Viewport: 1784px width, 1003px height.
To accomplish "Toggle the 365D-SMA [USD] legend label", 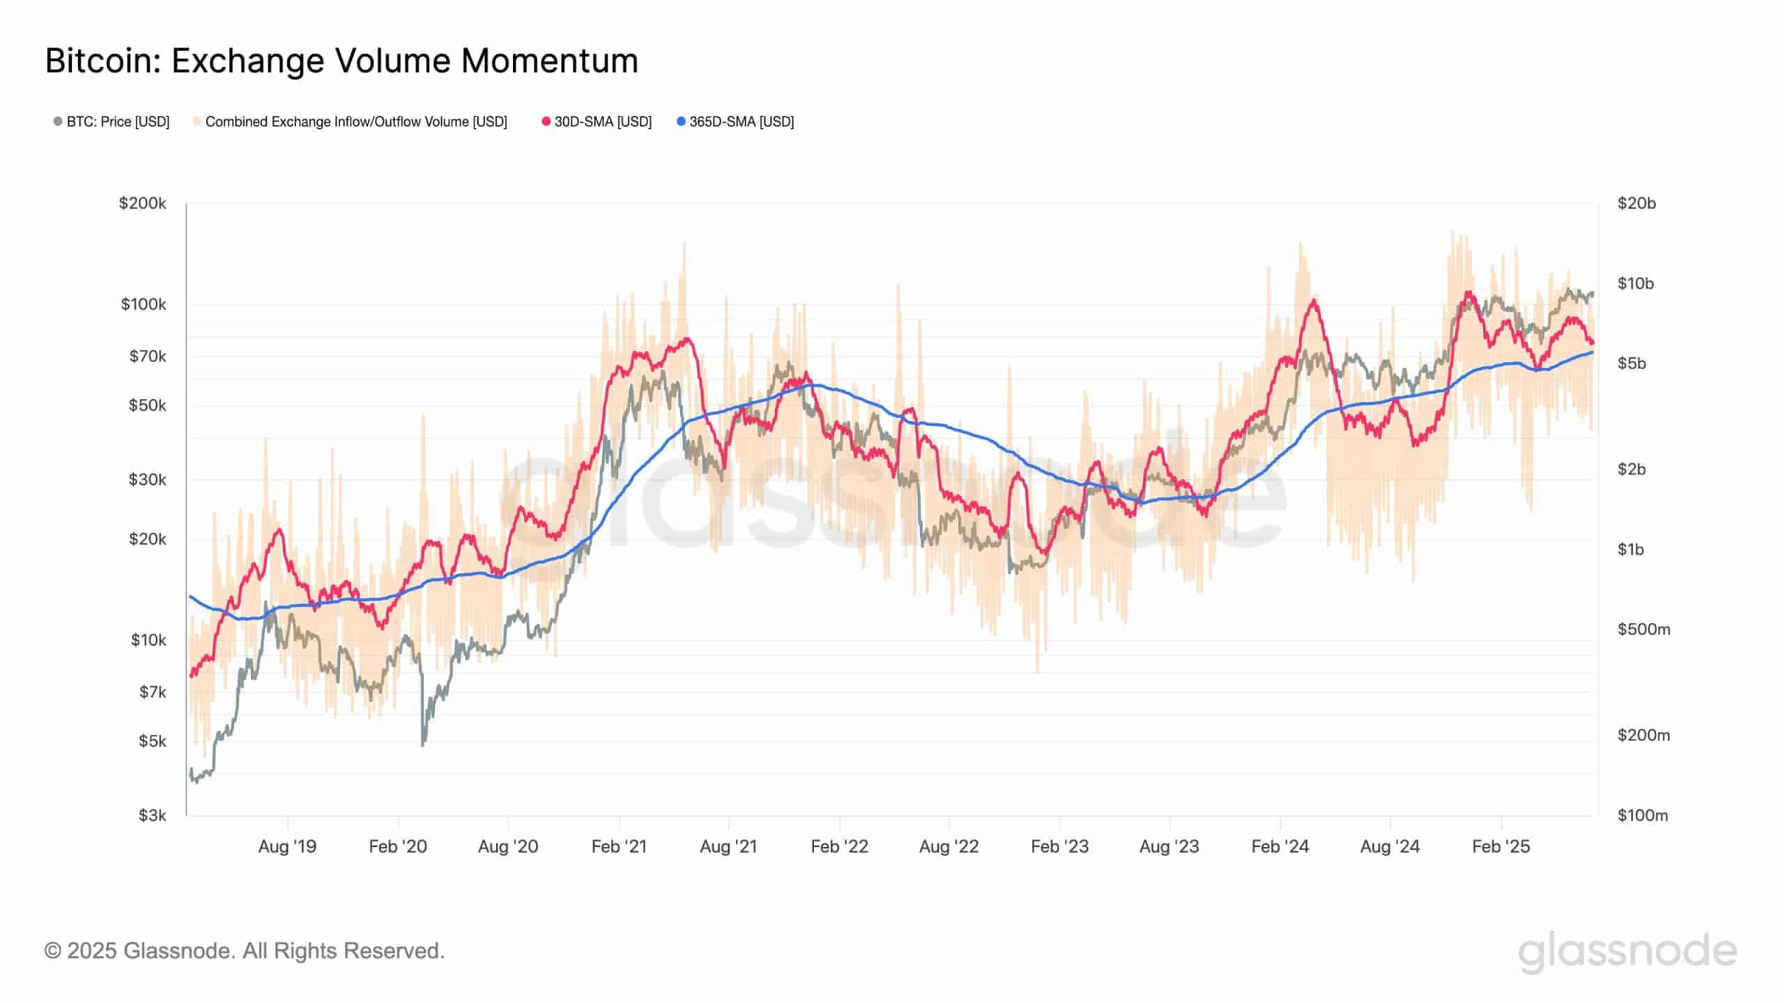I will [741, 122].
